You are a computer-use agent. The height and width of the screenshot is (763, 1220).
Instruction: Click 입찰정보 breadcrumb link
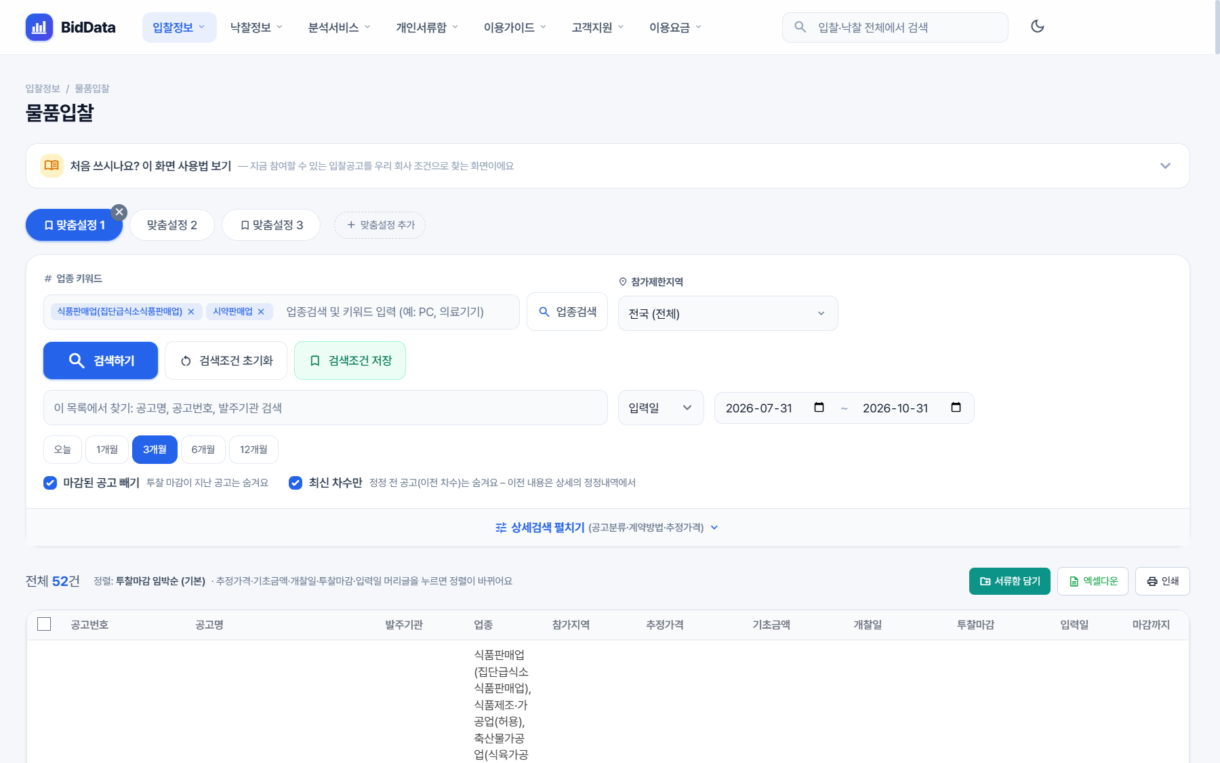click(43, 89)
